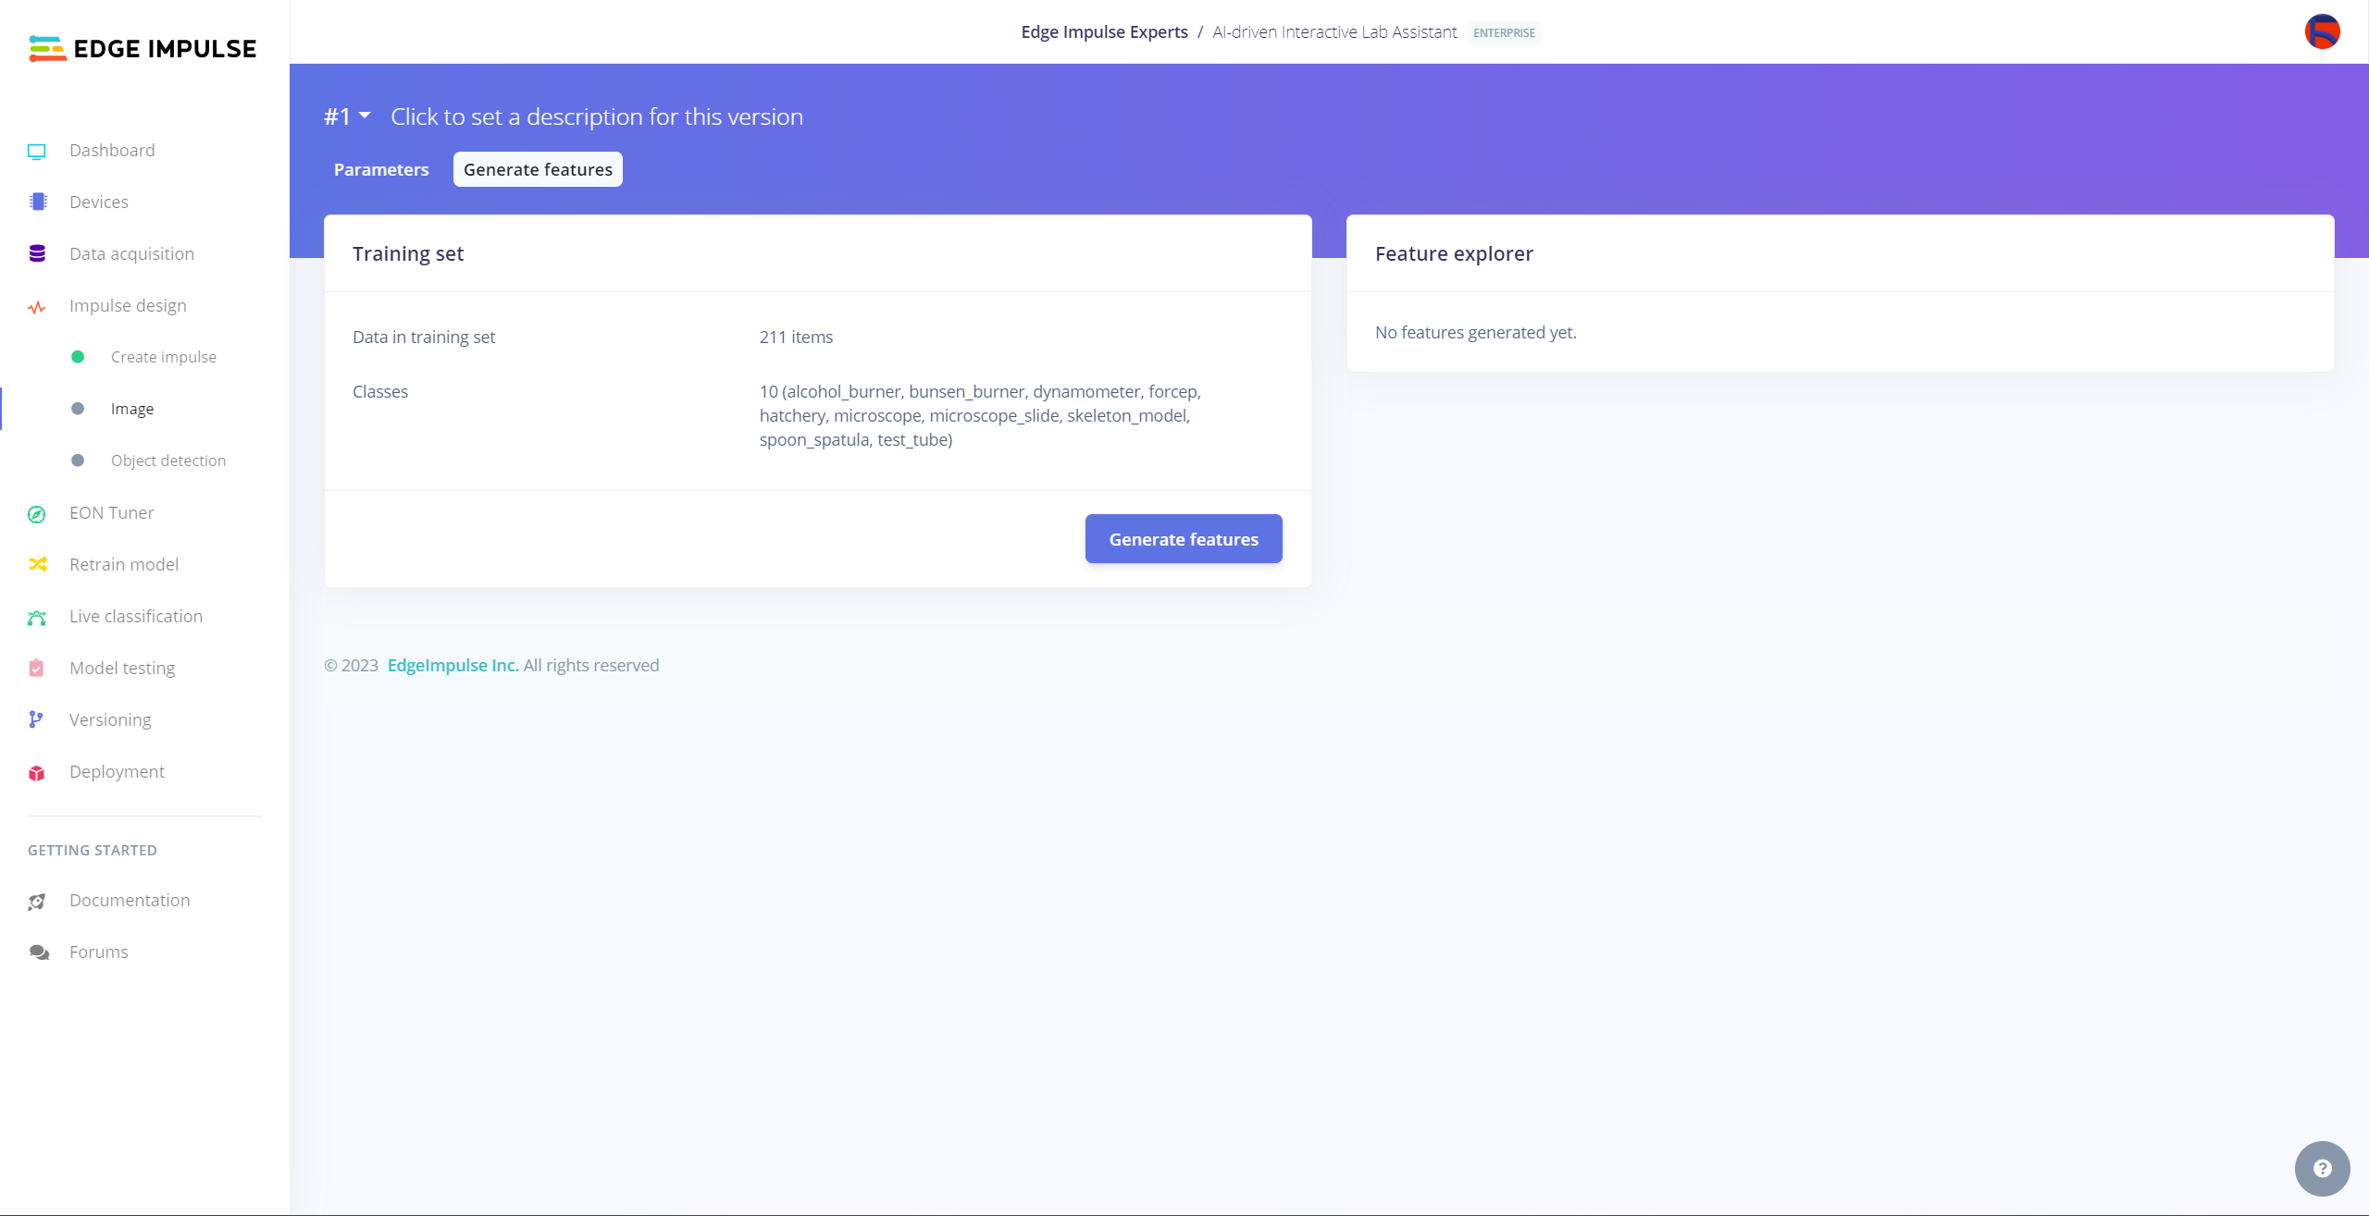Switch to the Parameters tab
Image resolution: width=2369 pixels, height=1216 pixels.
click(x=381, y=169)
